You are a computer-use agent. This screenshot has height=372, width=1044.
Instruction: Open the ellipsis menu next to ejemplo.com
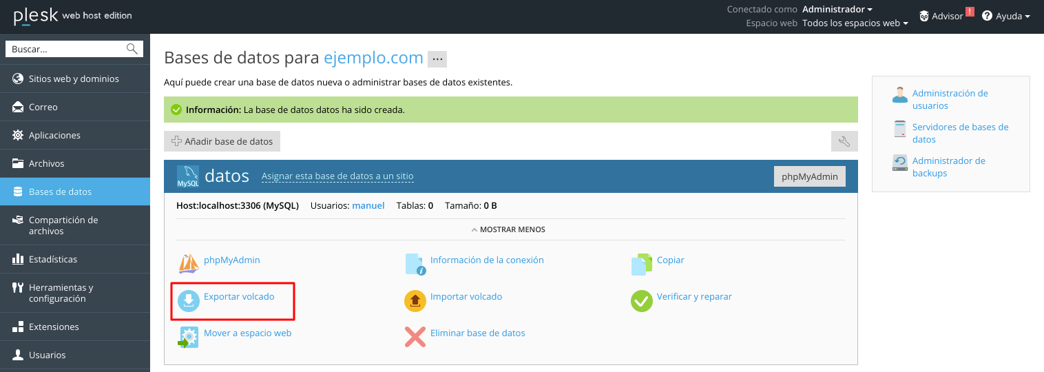point(437,59)
